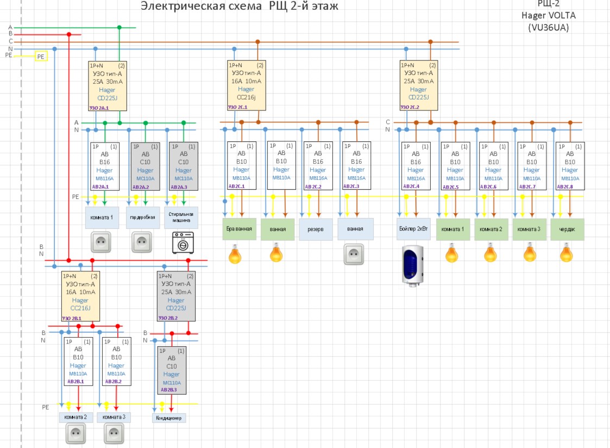Click breaker block AB2C.1
610x448 pixels.
click(x=242, y=165)
